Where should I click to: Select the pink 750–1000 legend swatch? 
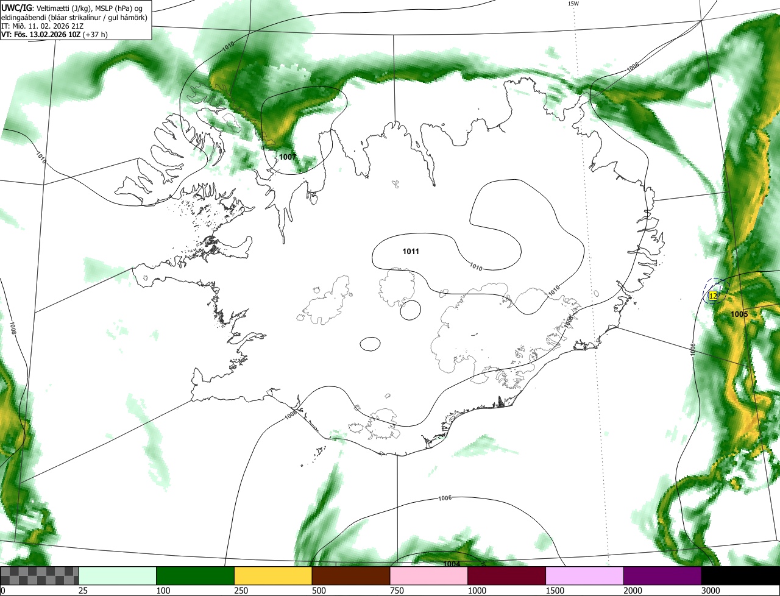point(429,576)
